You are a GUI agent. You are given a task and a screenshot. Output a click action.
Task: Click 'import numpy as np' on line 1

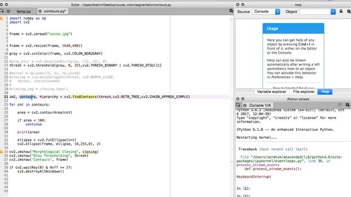click(x=27, y=18)
